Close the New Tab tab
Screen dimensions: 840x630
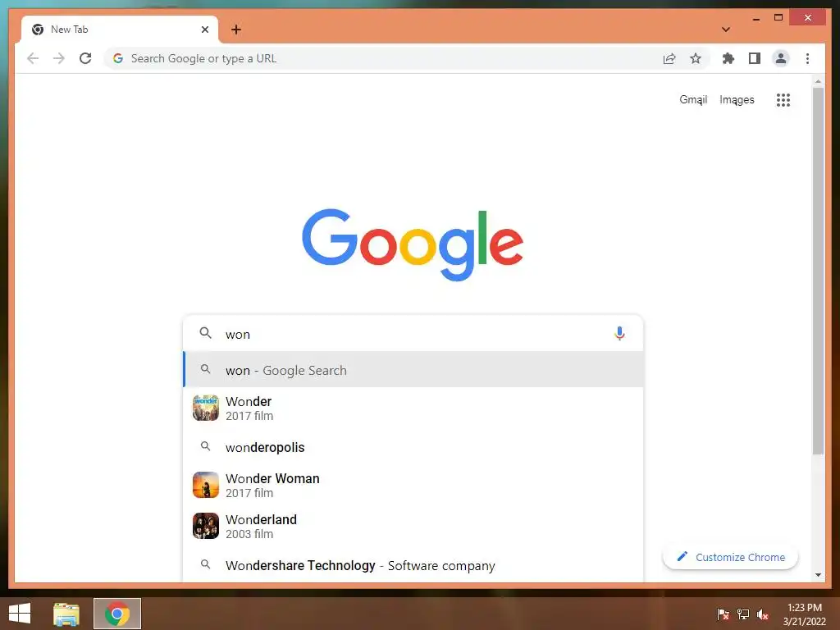[204, 30]
